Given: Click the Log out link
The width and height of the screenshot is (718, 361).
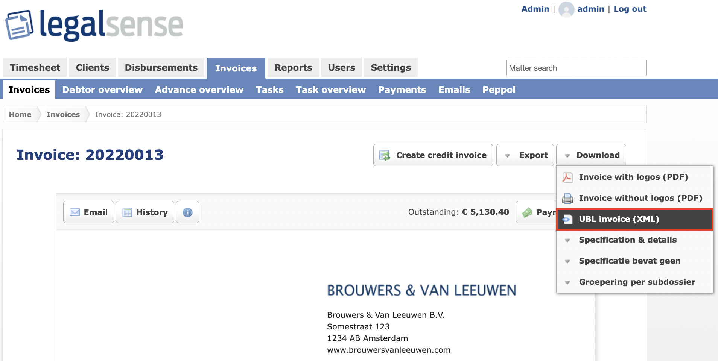Looking at the screenshot, I should click(630, 9).
